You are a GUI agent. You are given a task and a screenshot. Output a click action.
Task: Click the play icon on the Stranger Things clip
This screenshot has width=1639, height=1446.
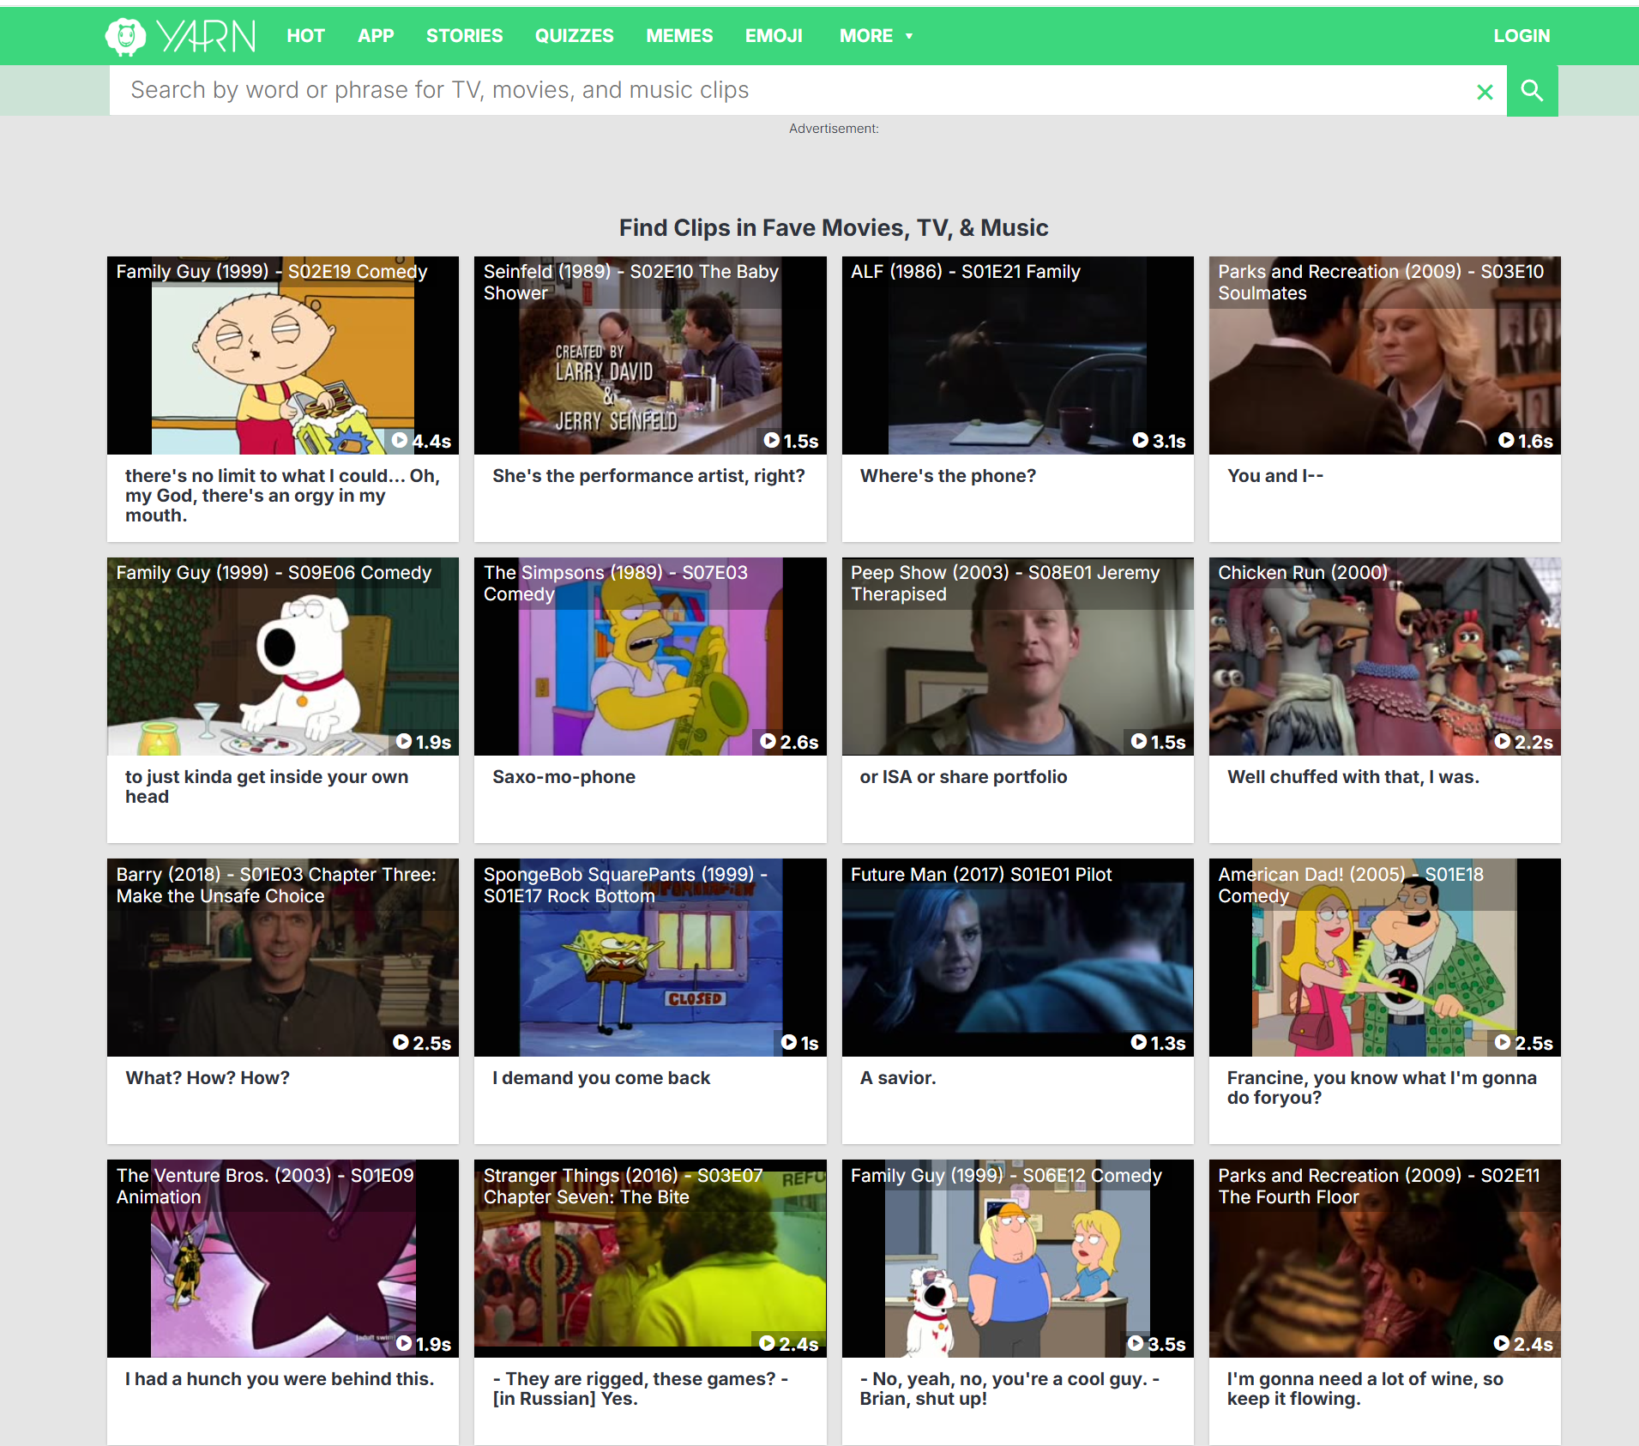coord(768,1344)
